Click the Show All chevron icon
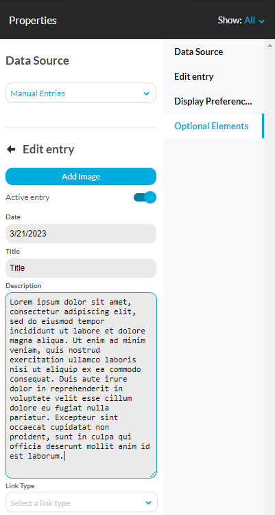 pos(261,21)
